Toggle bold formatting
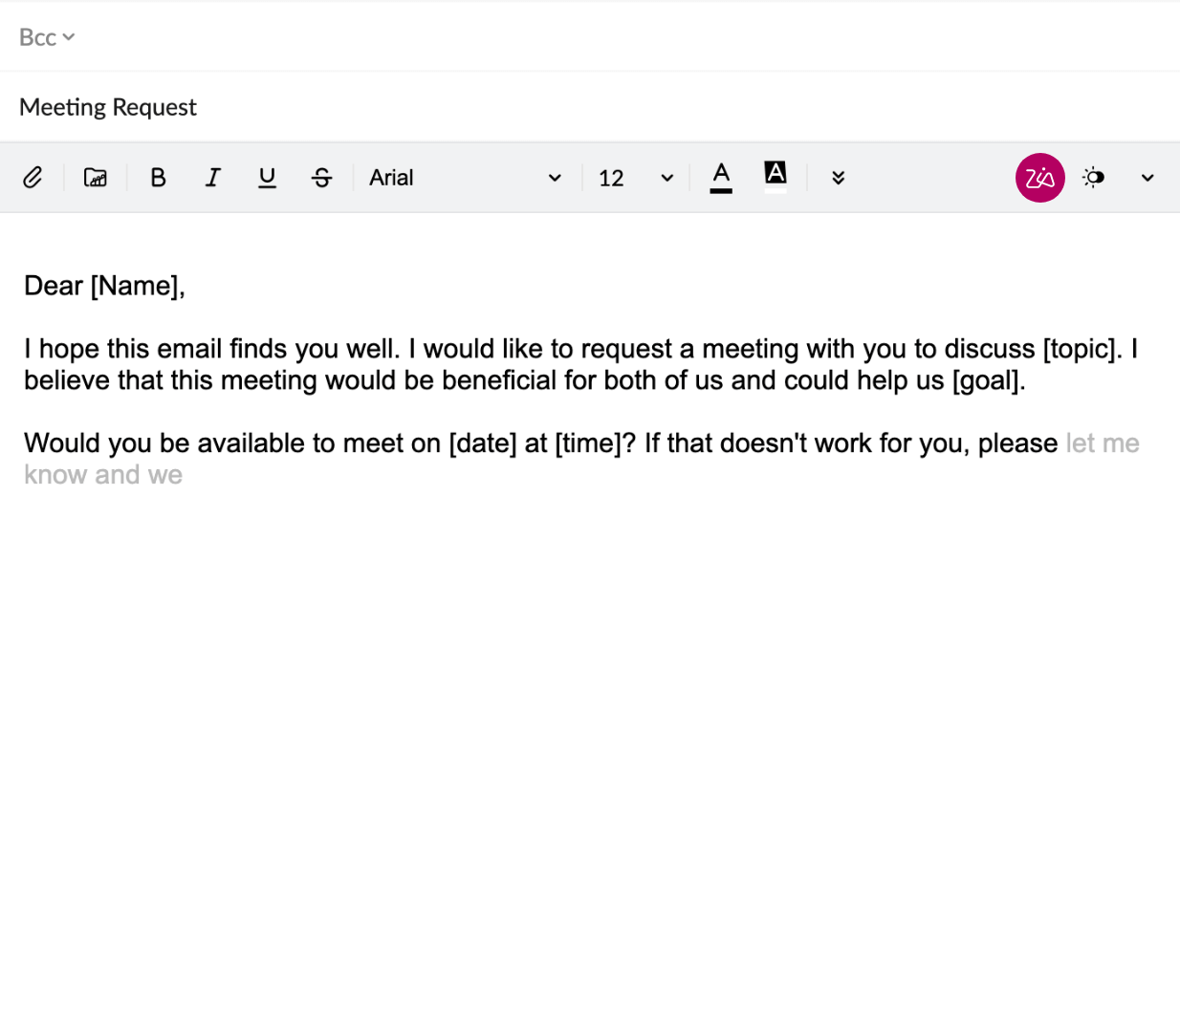Viewport: 1180px width, 1013px height. (x=159, y=177)
